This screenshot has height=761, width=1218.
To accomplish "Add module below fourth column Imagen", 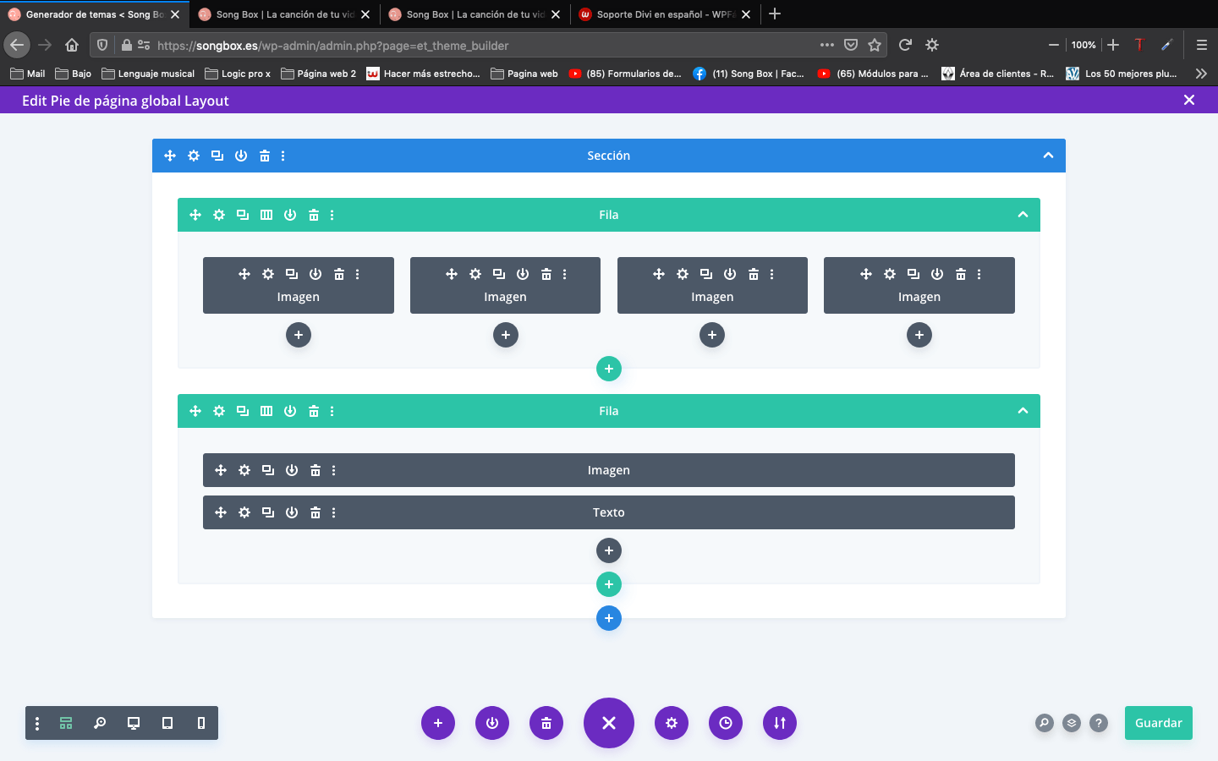I will pos(919,335).
